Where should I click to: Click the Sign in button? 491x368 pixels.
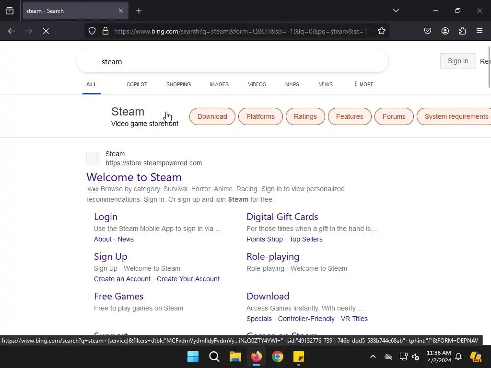(458, 61)
